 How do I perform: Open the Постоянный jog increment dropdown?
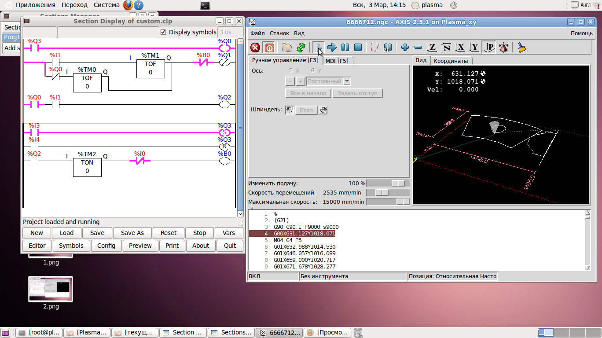[x=347, y=81]
